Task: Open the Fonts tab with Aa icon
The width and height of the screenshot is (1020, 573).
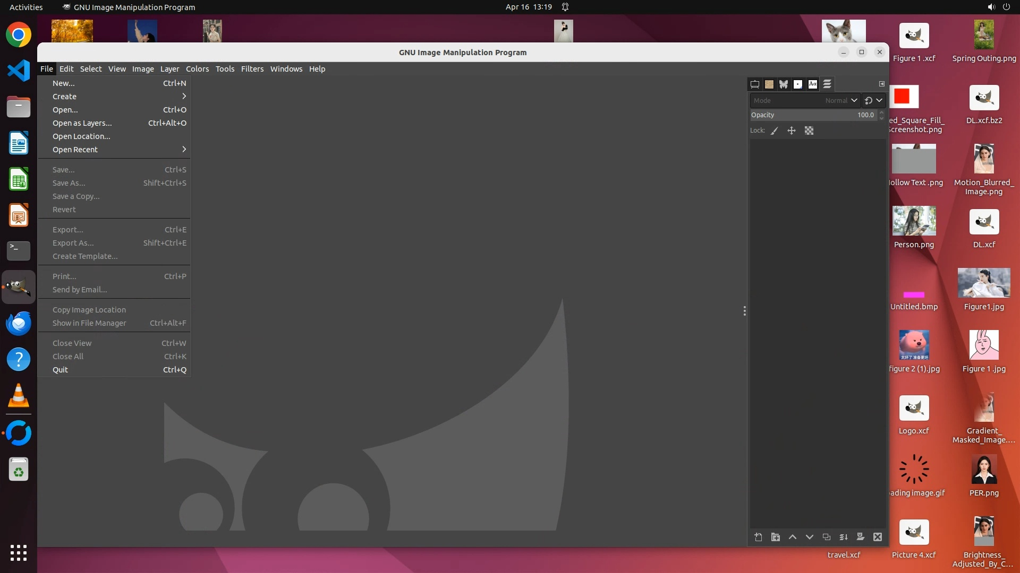Action: coord(813,84)
